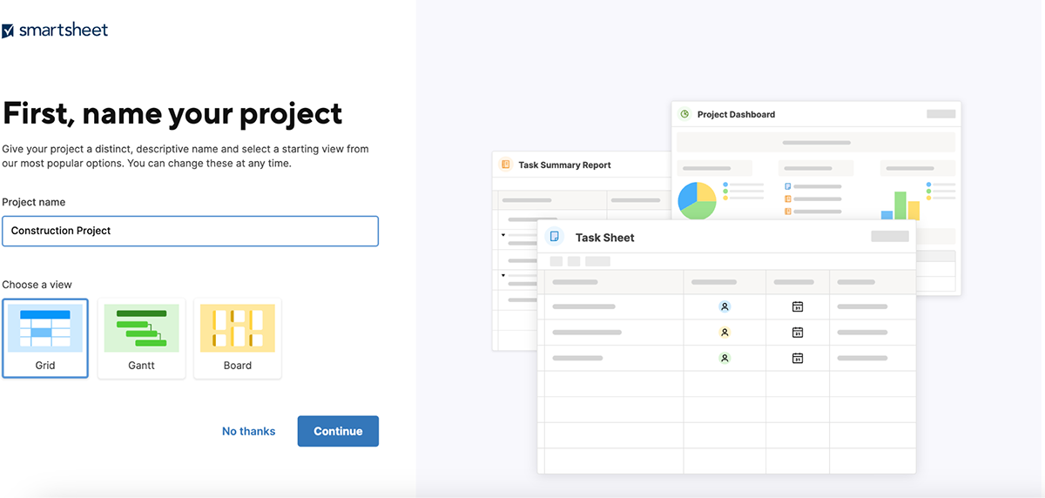Click the Project Dashboard clock icon
The width and height of the screenshot is (1045, 498).
click(x=684, y=114)
